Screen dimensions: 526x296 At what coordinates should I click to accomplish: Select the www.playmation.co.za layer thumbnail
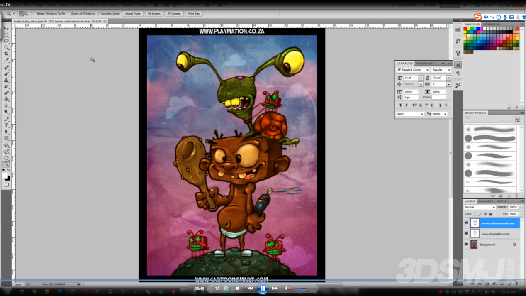[475, 234]
